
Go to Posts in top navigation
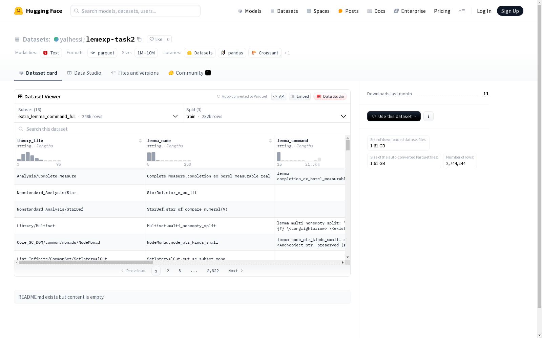[x=348, y=11]
